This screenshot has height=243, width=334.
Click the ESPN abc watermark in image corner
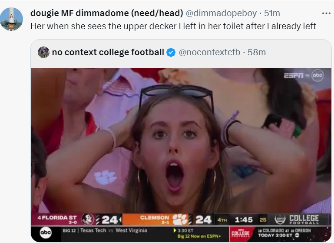304,75
